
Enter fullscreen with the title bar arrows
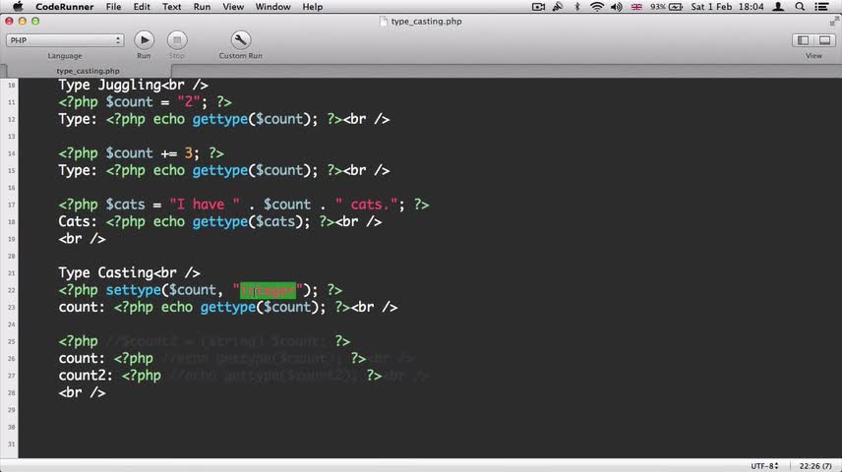[x=834, y=22]
